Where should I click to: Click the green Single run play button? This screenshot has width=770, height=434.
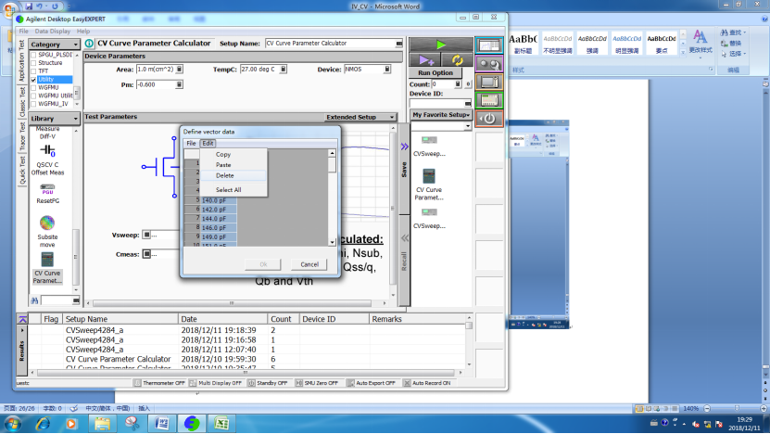[x=440, y=45]
